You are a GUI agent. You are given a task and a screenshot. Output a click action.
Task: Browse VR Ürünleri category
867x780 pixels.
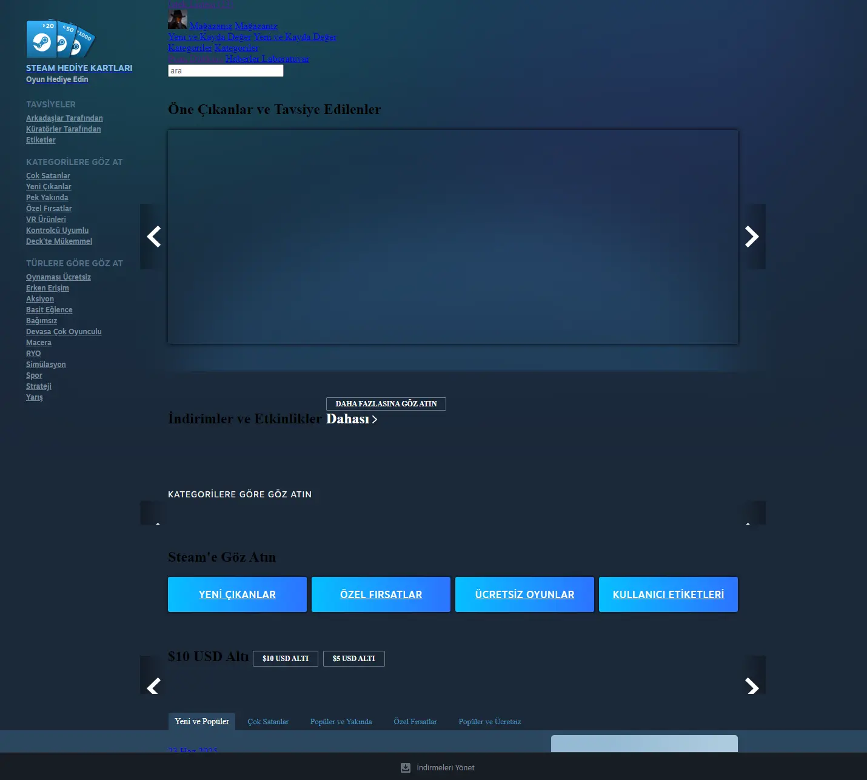pyautogui.click(x=46, y=220)
